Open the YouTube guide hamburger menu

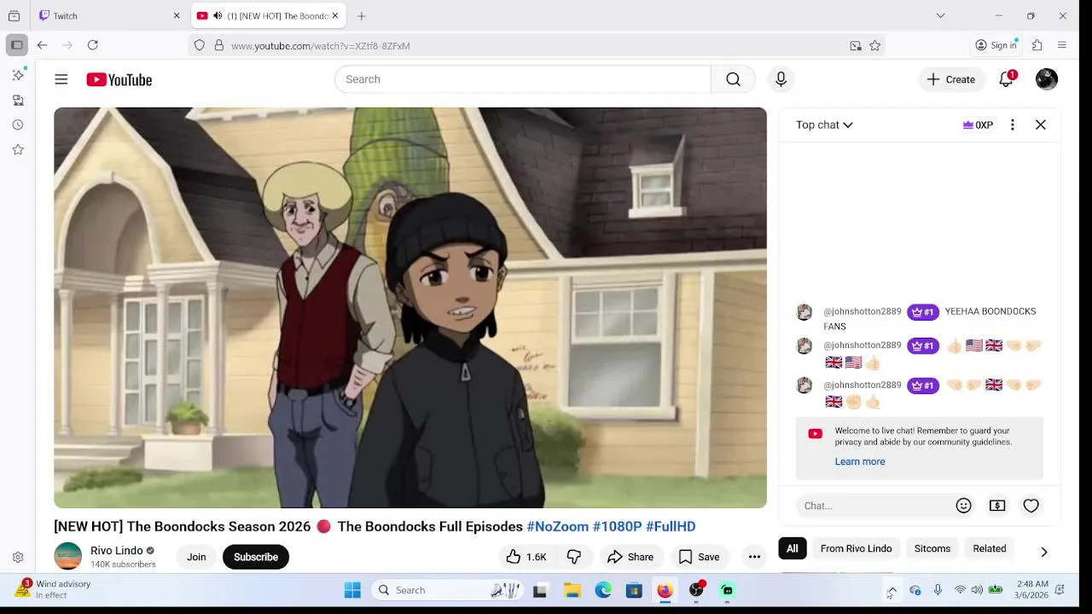pyautogui.click(x=61, y=79)
